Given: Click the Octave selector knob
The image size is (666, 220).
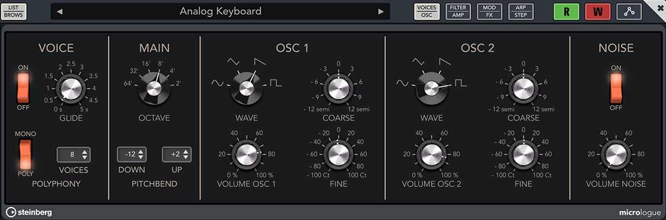Looking at the screenshot, I should tap(154, 88).
